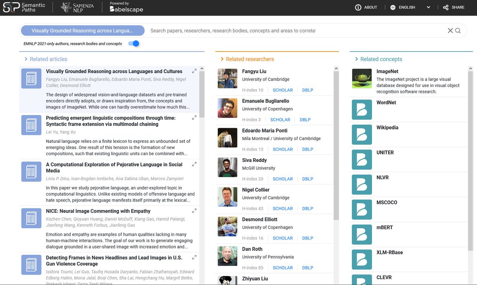Viewport: 477px width, 285px height.
Task: Open Emanuele Bugliarello's SCHOLAR link
Action: coord(280,119)
